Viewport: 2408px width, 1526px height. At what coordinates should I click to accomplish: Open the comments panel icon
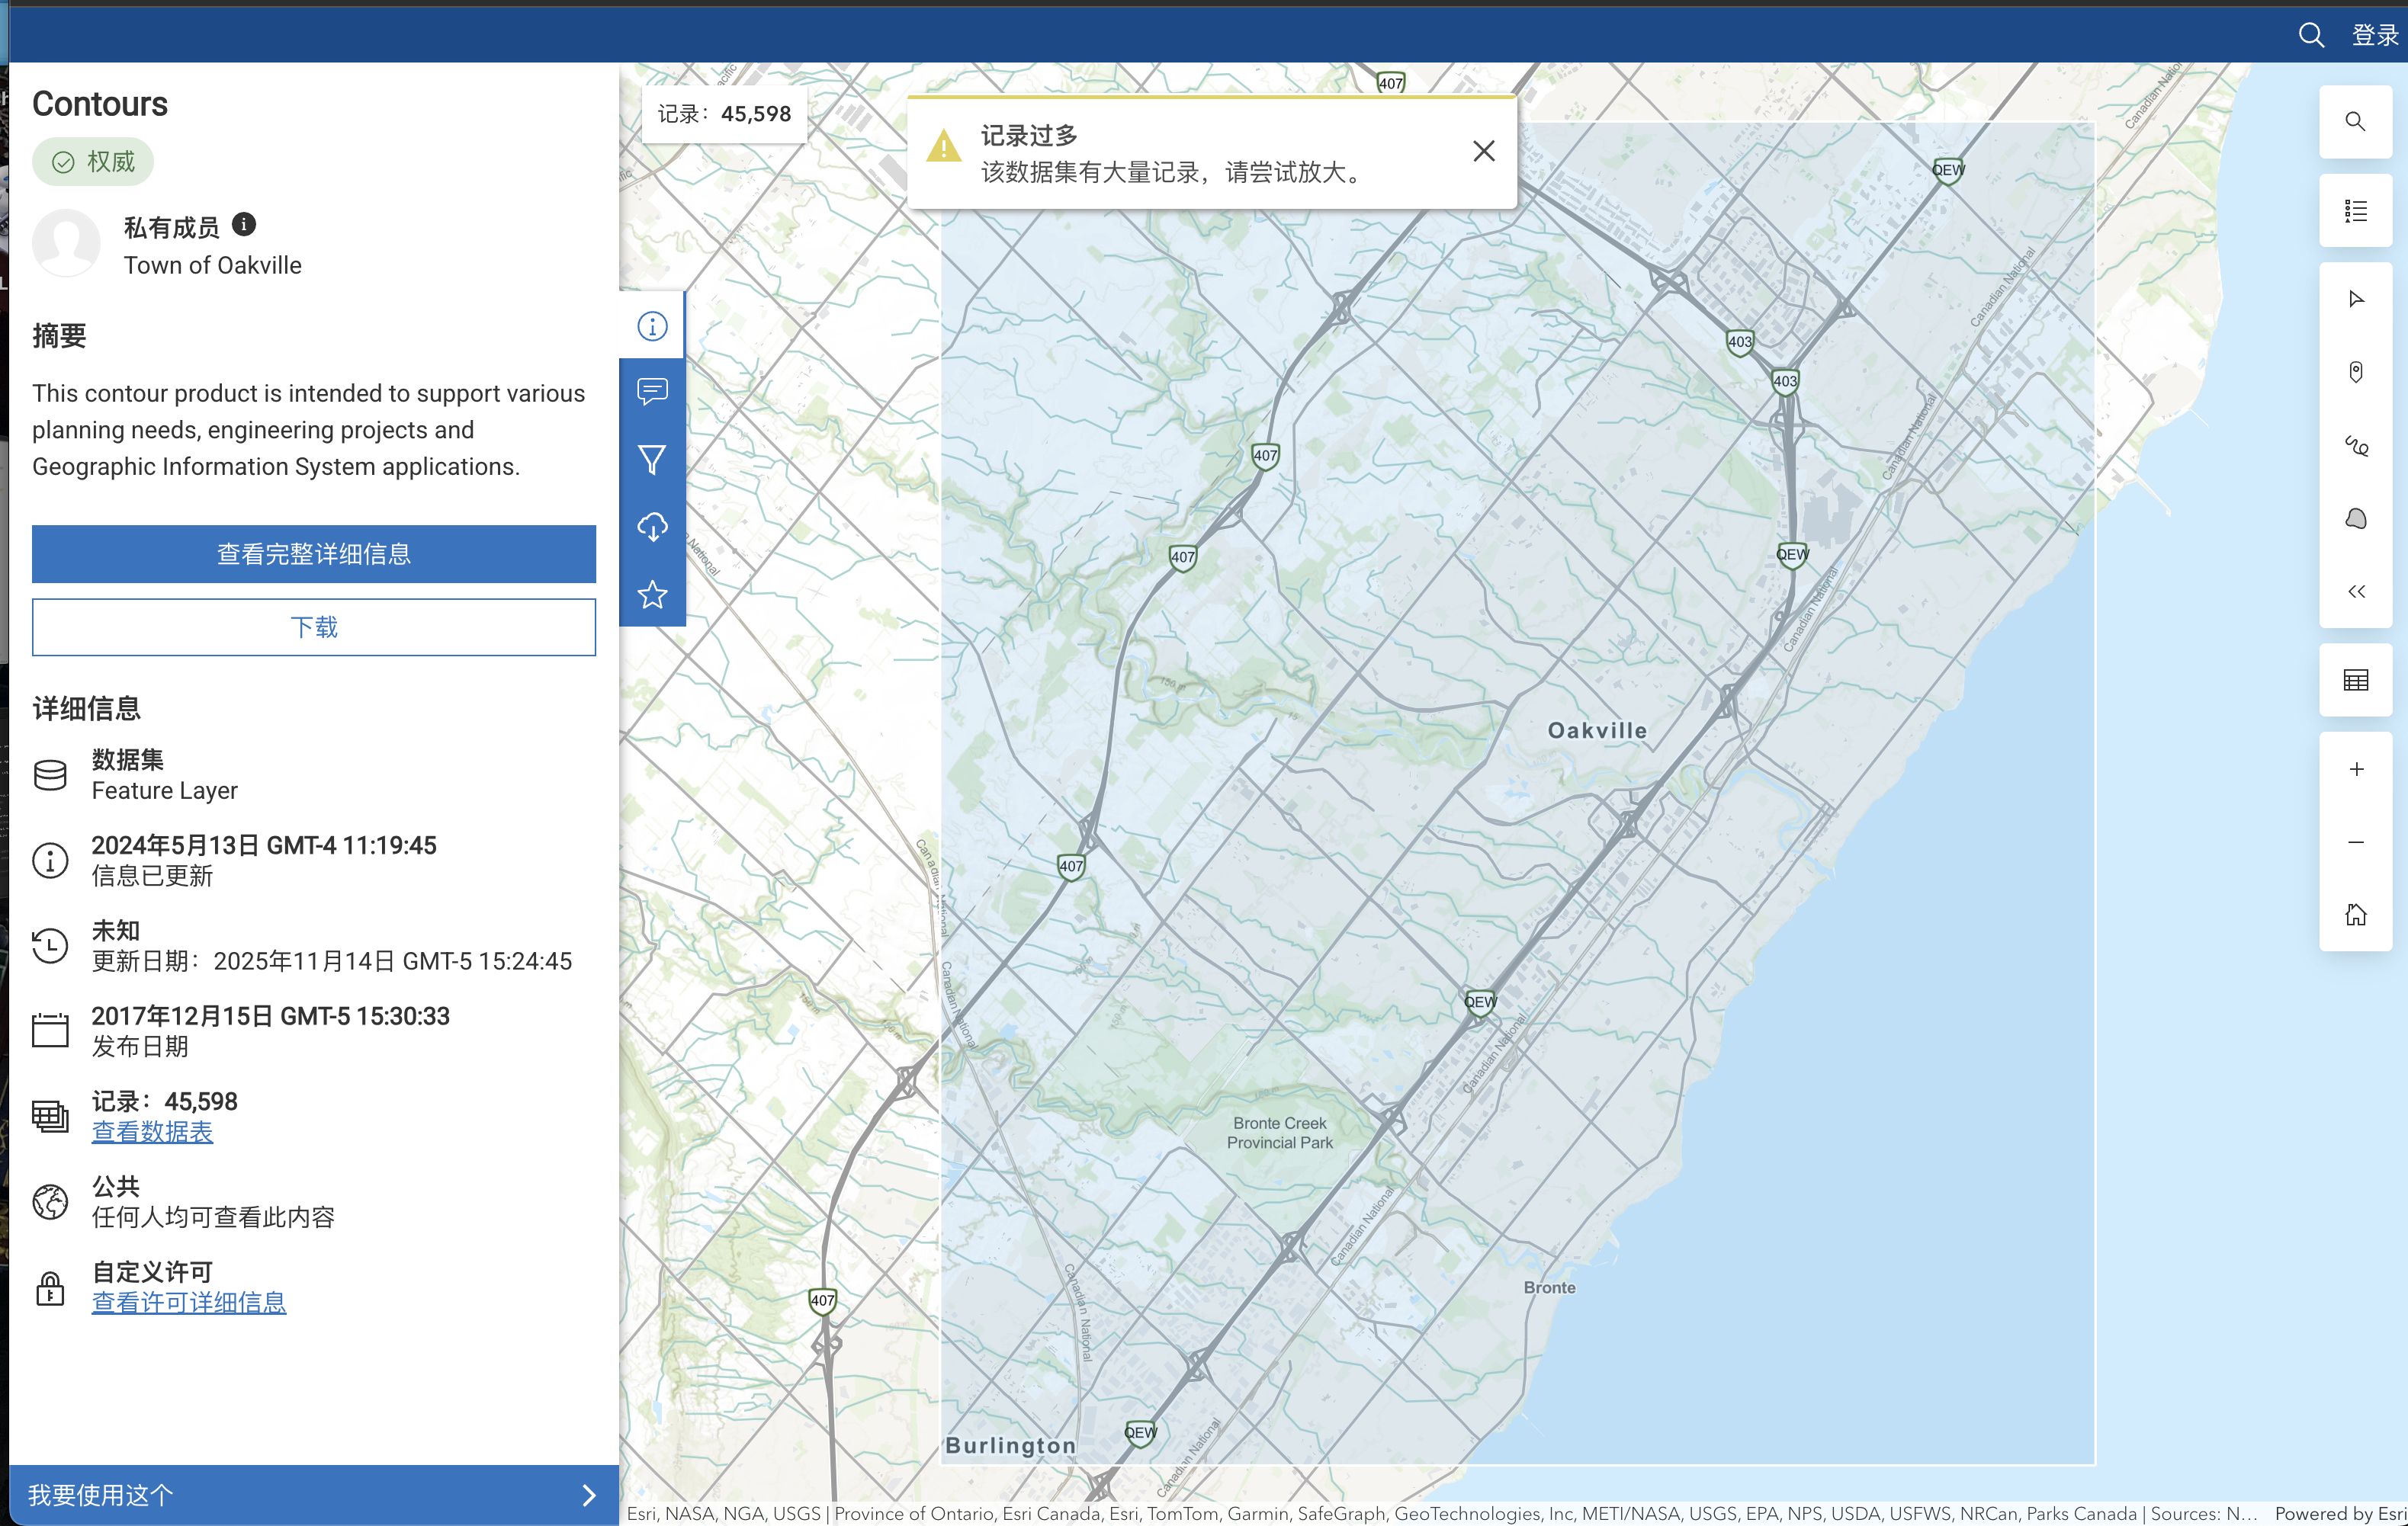click(652, 391)
